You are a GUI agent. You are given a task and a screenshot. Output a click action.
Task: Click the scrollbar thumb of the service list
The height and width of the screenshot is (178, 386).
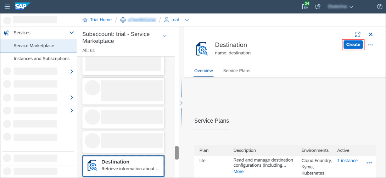[x=177, y=153]
